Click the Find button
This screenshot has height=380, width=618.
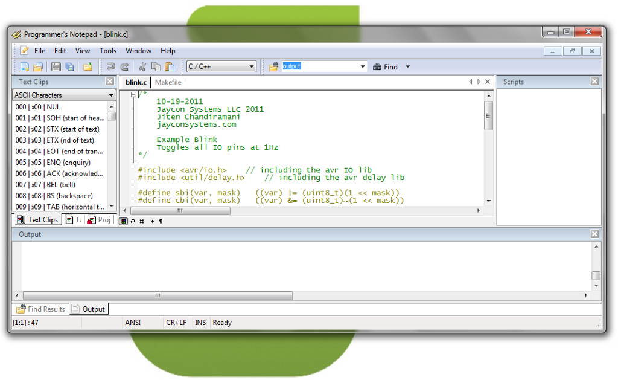pyautogui.click(x=386, y=66)
